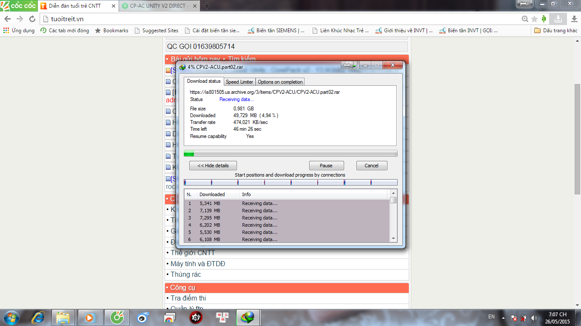The height and width of the screenshot is (326, 581).
Task: Click the volume speaker icon in tray
Action: coord(534,318)
